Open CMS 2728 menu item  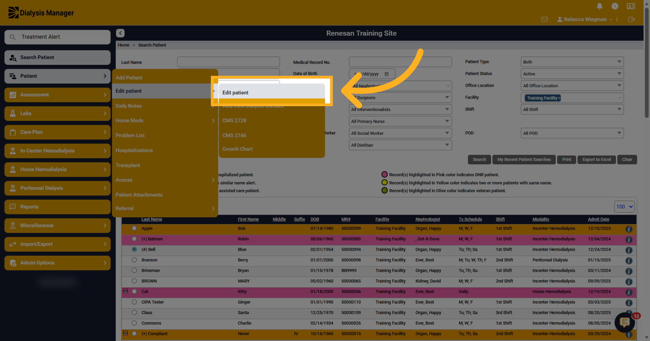pos(234,121)
